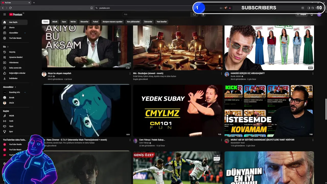Click MuratAbiGF Kesit channel name
This screenshot has width=327, height=184.
coord(238,143)
